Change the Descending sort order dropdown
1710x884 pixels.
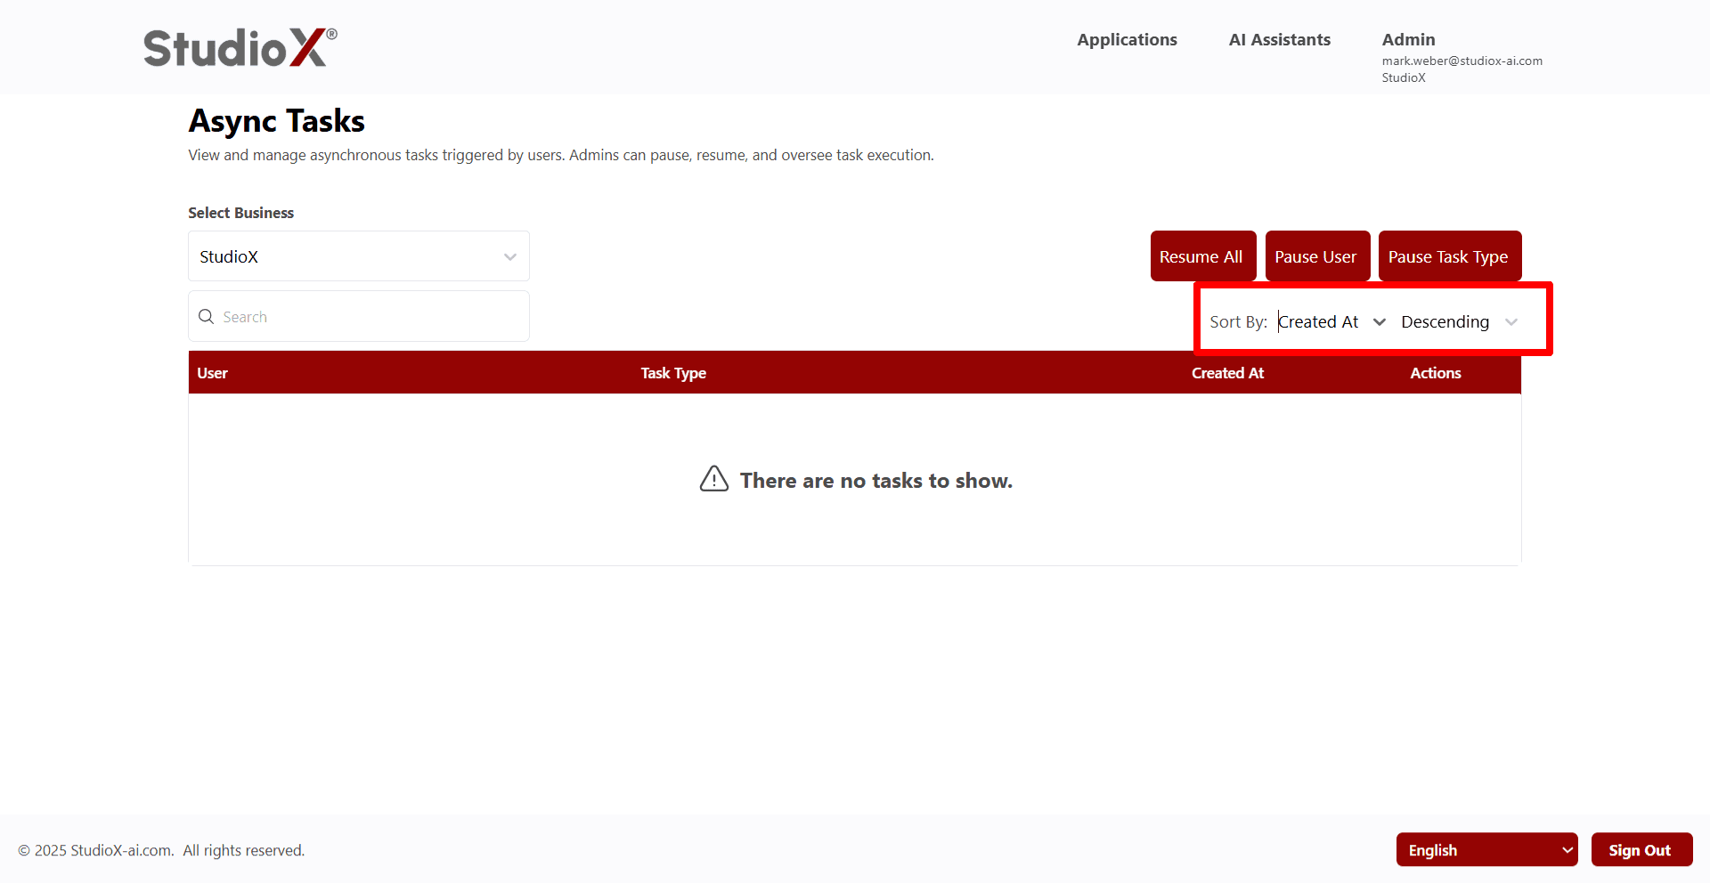(1458, 322)
